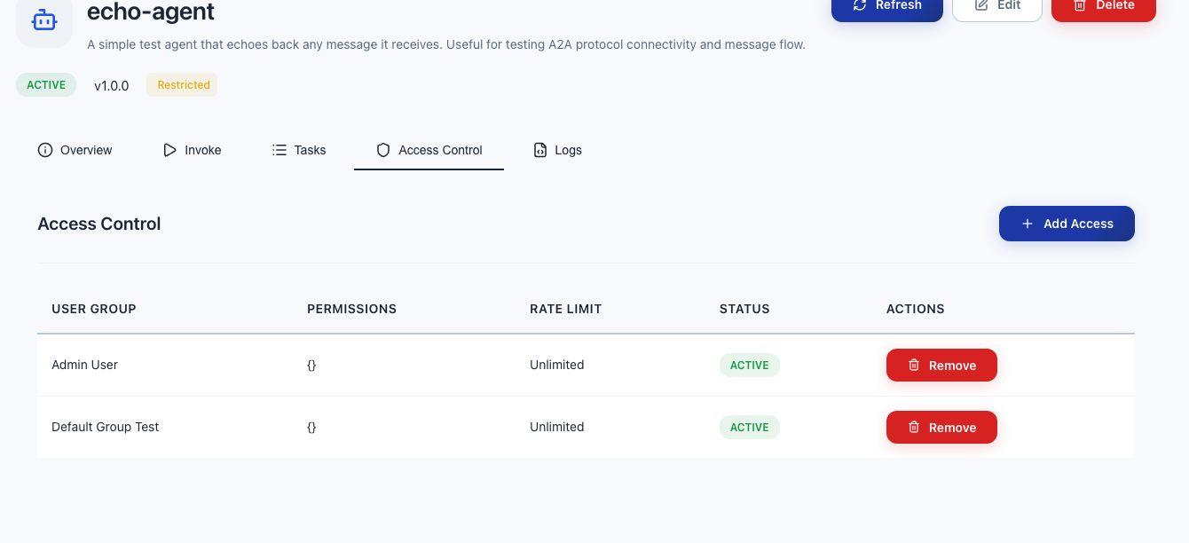Click the play icon beside Invoke

(x=169, y=150)
